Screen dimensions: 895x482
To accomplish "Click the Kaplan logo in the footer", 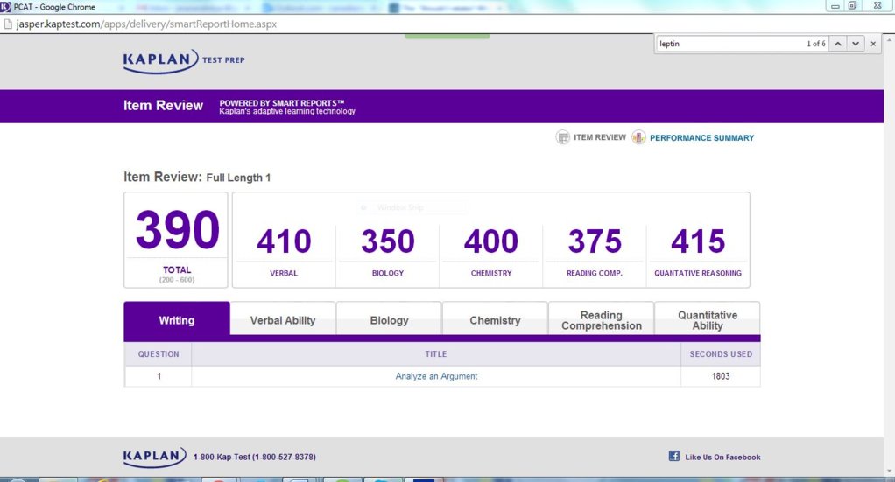I will [x=154, y=457].
